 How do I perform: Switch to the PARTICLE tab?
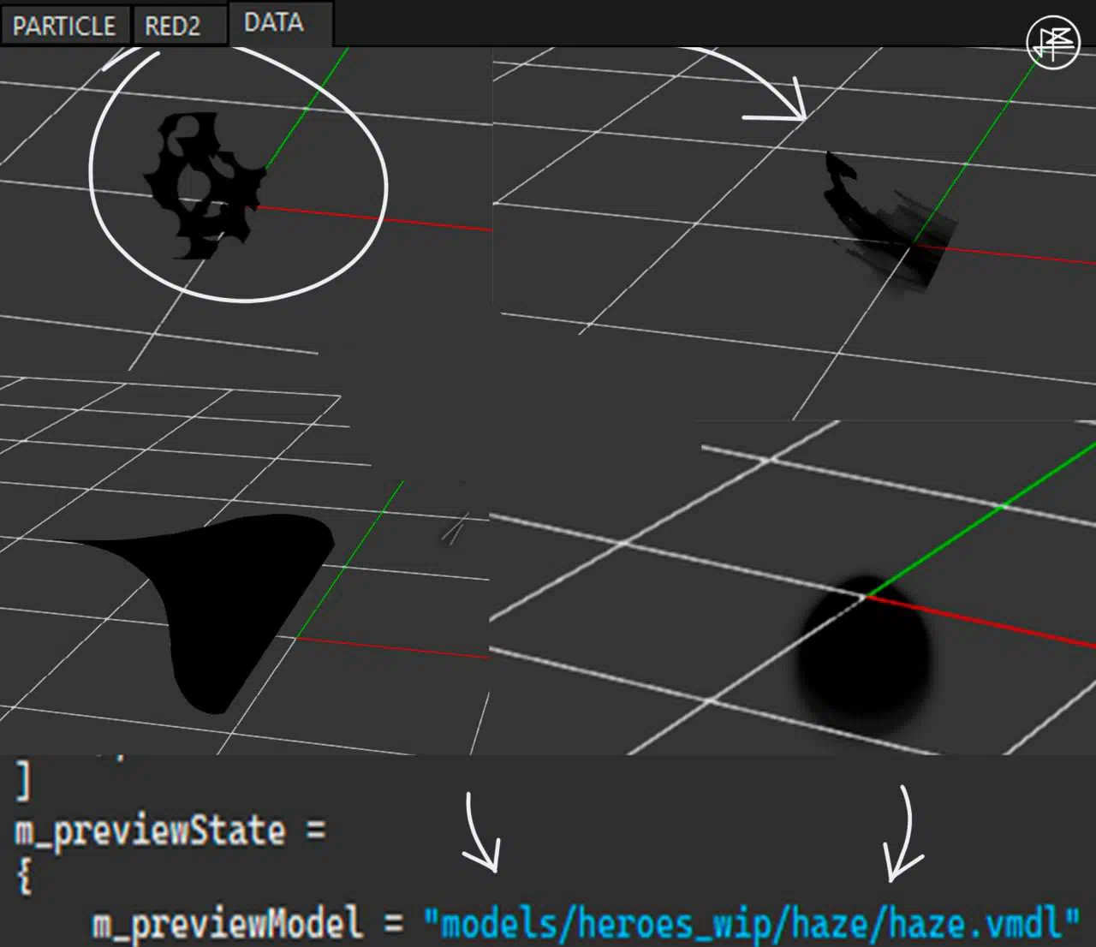click(65, 26)
